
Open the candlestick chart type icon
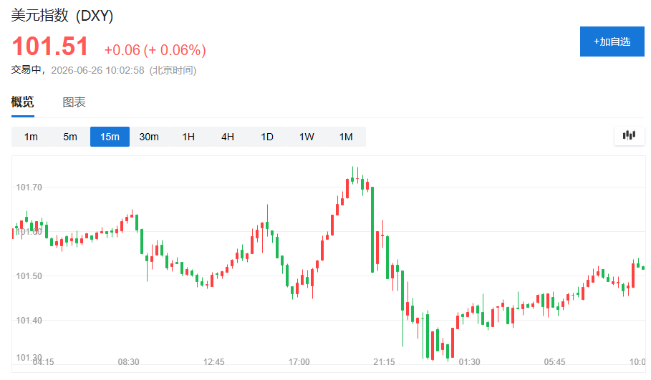click(x=629, y=136)
